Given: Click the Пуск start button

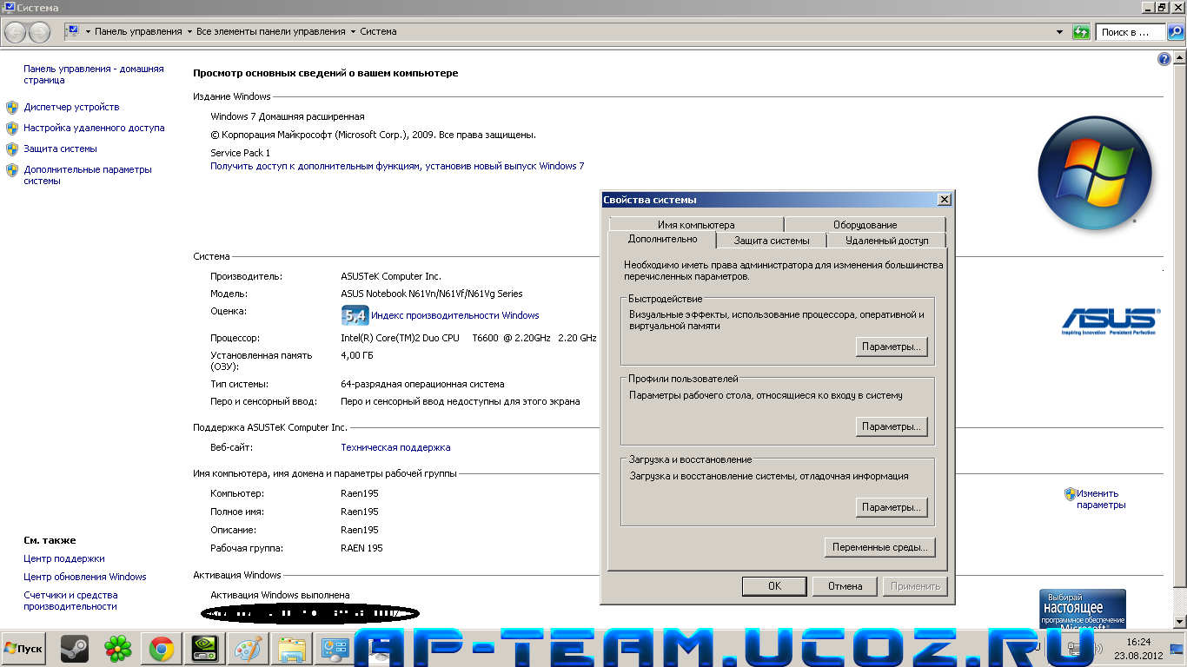Looking at the screenshot, I should (24, 649).
